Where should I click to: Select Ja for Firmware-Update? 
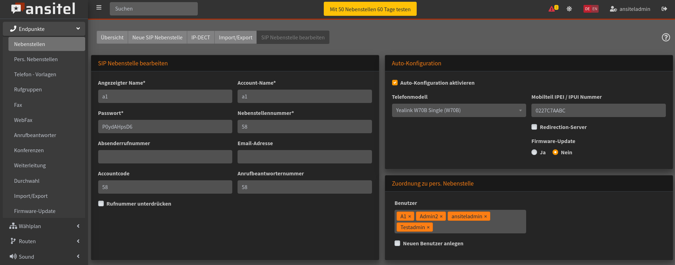coord(534,153)
